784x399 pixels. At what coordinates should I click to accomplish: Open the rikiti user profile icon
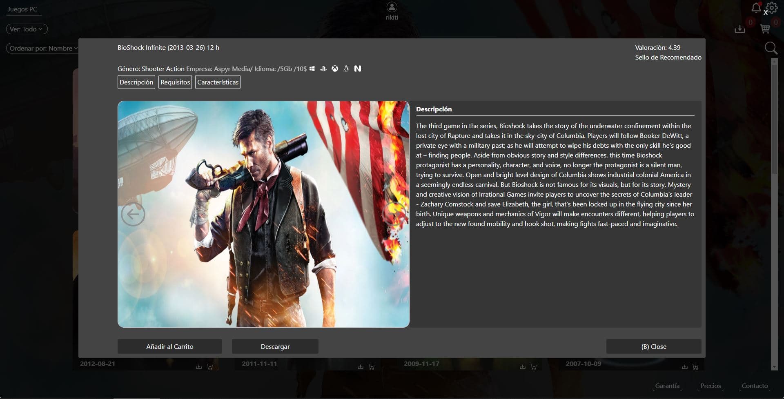pyautogui.click(x=392, y=7)
